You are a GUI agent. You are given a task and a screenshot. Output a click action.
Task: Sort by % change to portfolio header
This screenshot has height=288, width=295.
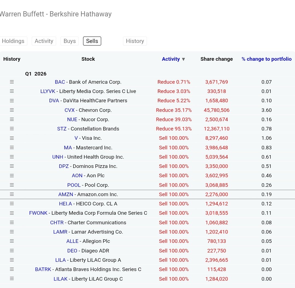click(267, 59)
